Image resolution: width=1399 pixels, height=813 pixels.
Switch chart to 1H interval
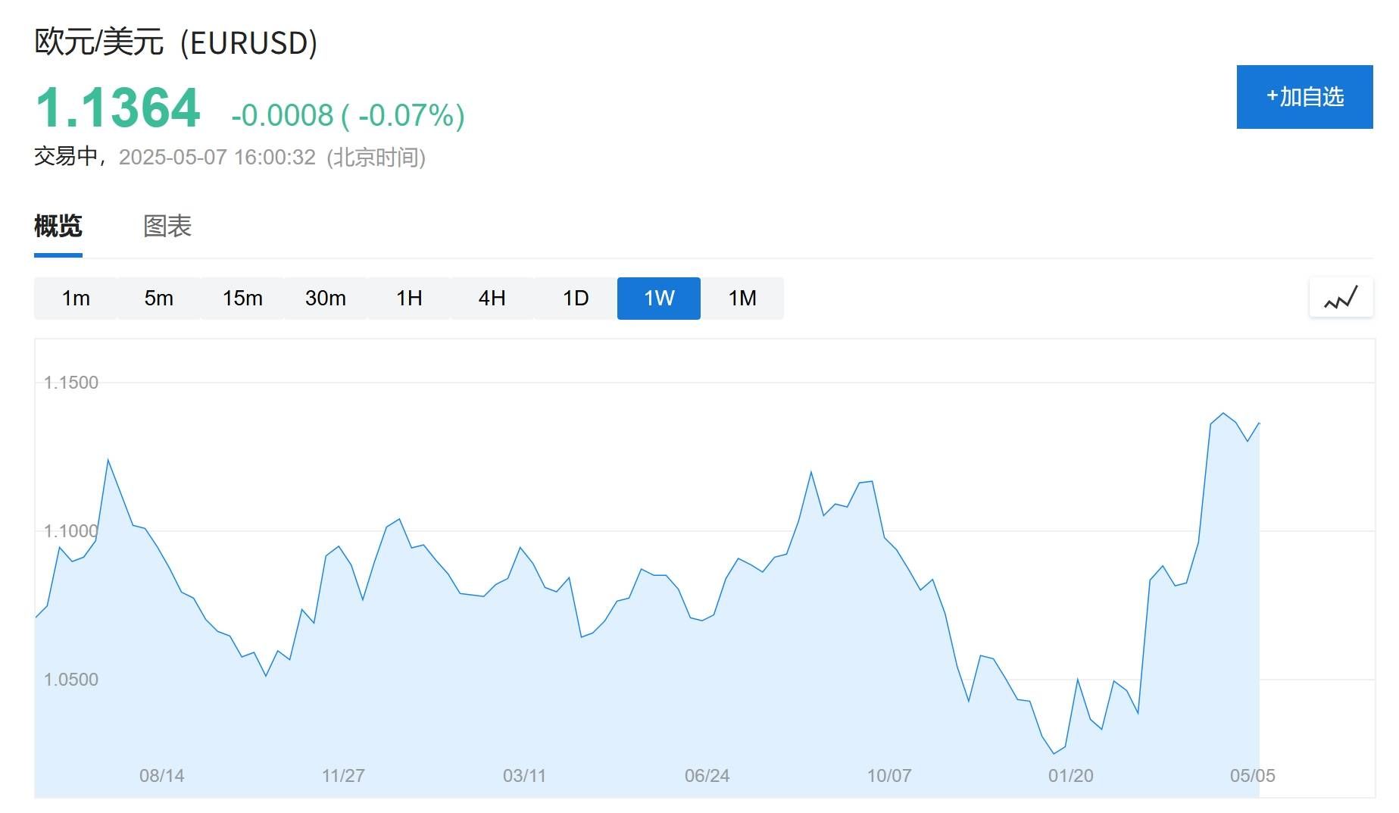tap(409, 299)
